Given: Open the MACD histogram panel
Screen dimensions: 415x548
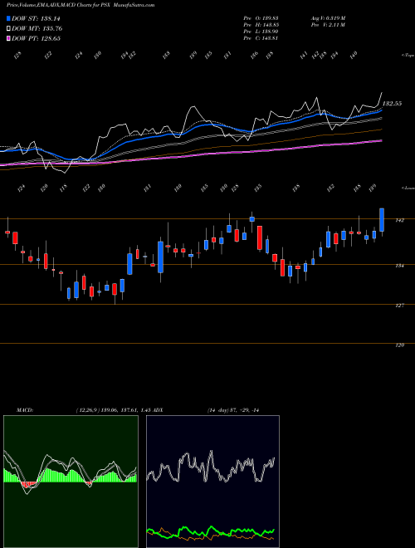Looking at the screenshot, I should point(71,482).
